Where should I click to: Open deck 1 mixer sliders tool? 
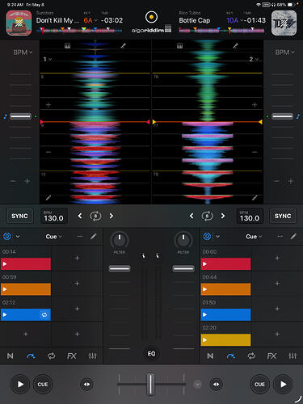tap(92, 356)
